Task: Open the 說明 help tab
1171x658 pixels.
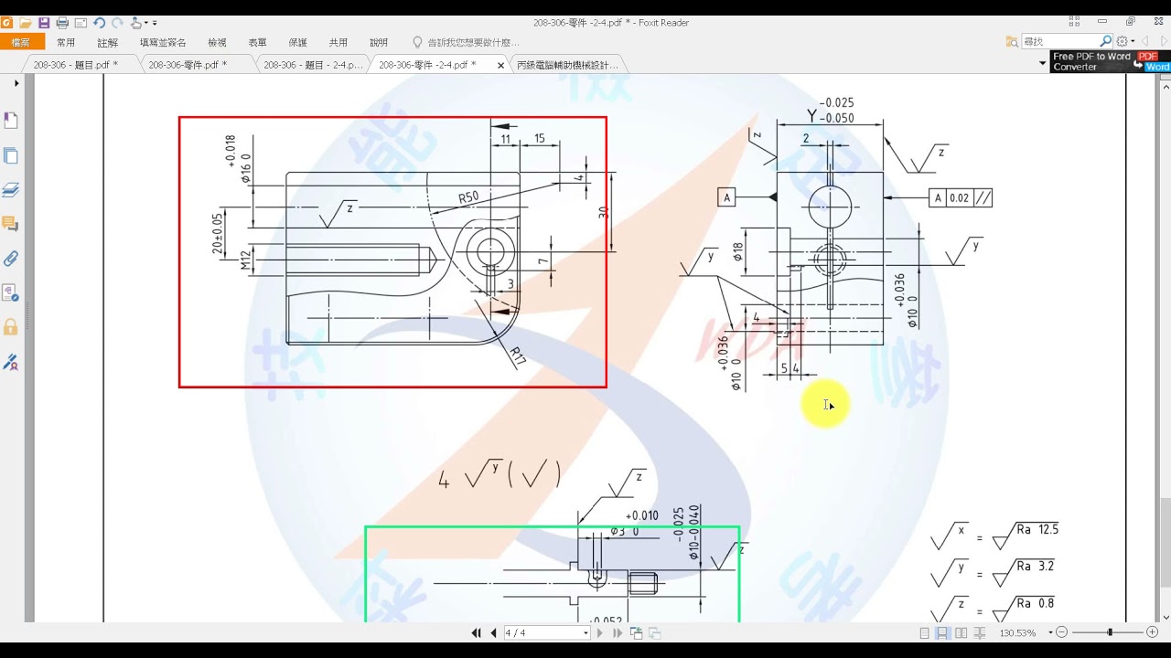Action: pyautogui.click(x=379, y=42)
